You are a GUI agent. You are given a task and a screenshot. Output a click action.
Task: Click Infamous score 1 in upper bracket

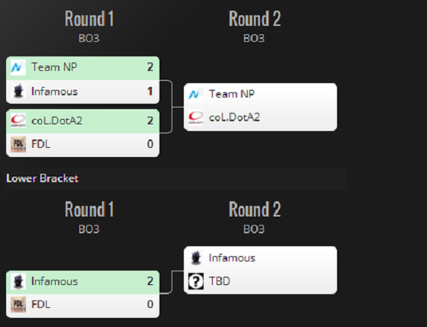pos(150,91)
